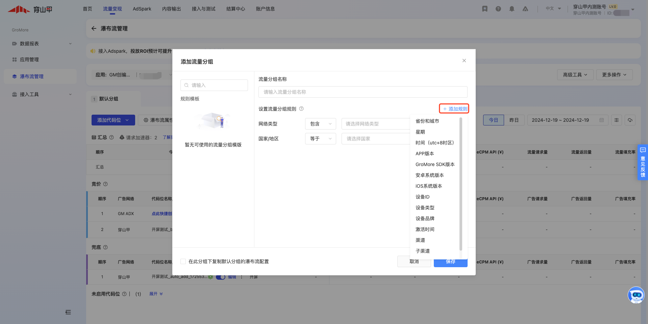
Task: Open the 流量变现 nav tab
Action: [x=113, y=9]
